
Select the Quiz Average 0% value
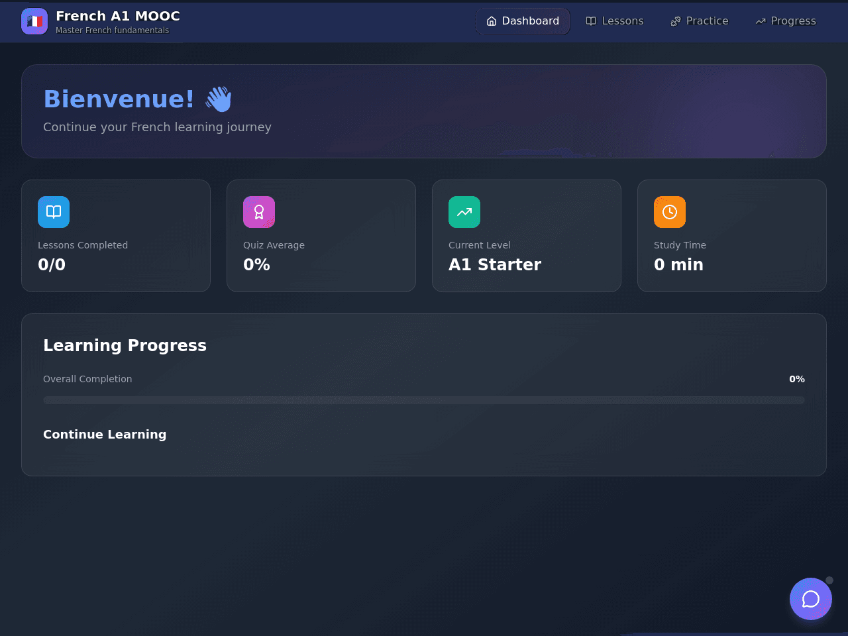click(x=256, y=264)
